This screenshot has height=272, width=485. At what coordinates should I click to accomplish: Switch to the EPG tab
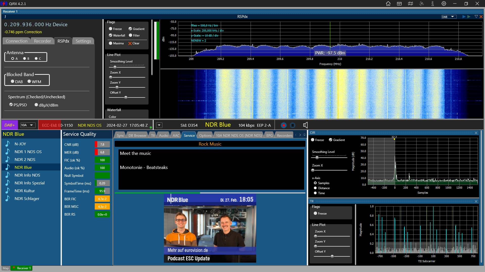pos(269,135)
